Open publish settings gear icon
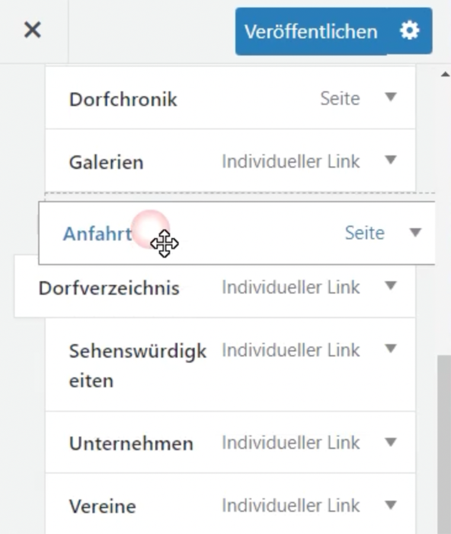This screenshot has width=451, height=534. [410, 31]
